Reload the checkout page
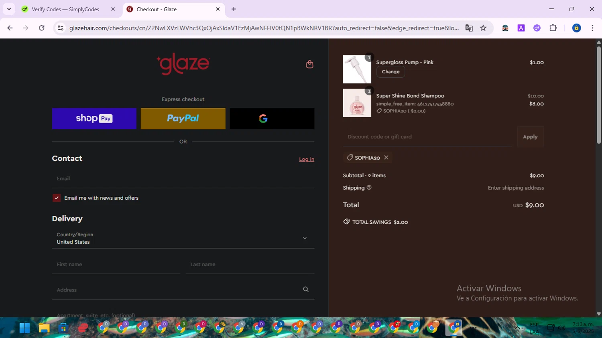This screenshot has width=602, height=338. pos(42,28)
